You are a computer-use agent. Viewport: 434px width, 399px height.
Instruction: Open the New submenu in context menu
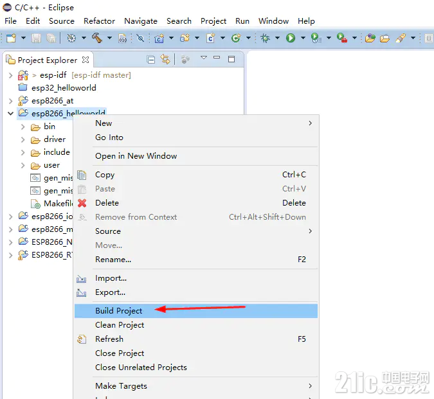[196, 123]
